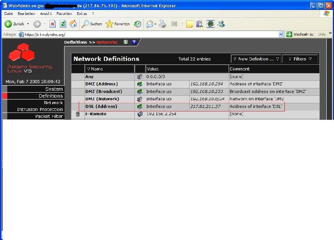Click the Suchen search button

(92, 24)
